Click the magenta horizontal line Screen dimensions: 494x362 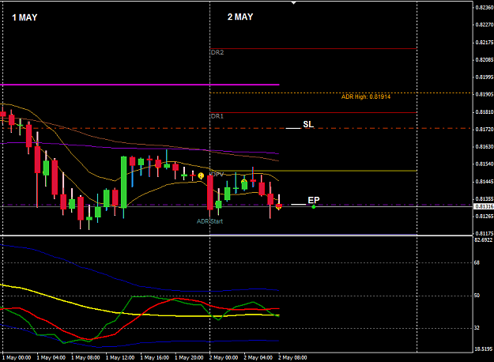click(140, 85)
